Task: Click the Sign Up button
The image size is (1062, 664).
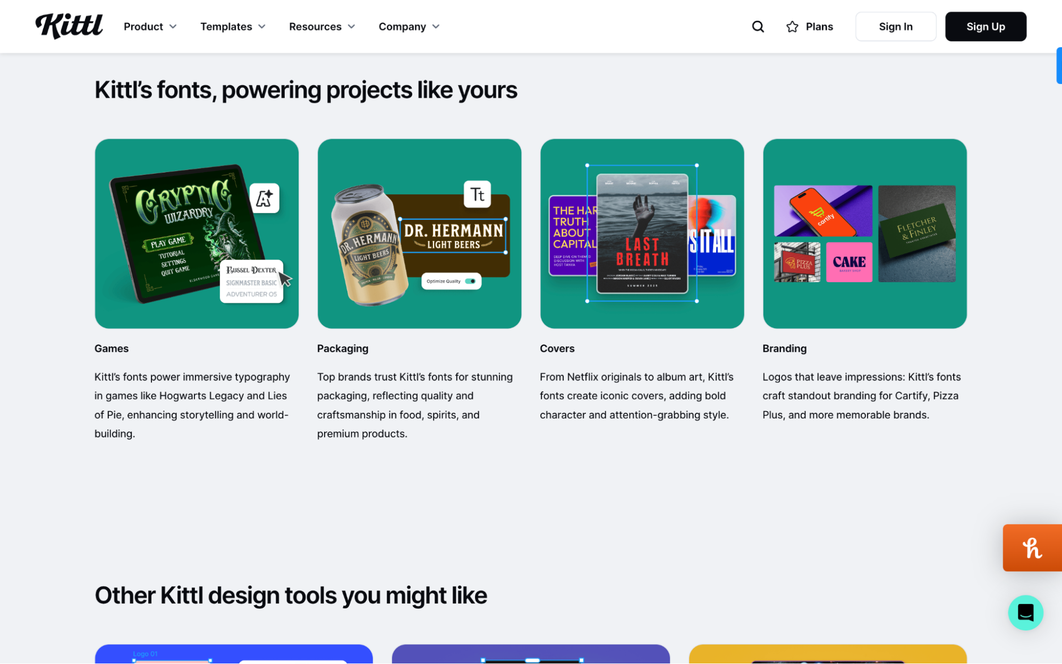Action: click(x=985, y=27)
